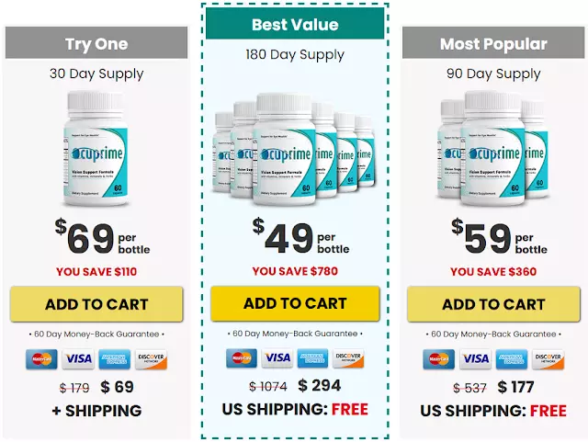
Task: Click the $49 per bottle price
Action: click(x=300, y=237)
